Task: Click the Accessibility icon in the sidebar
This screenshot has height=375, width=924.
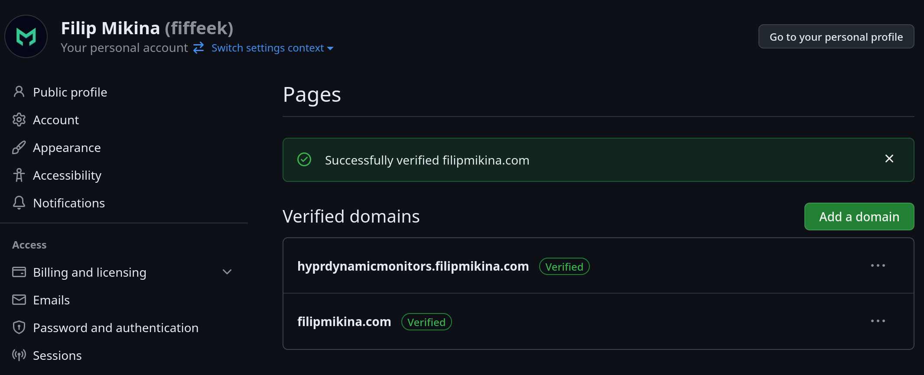Action: click(x=19, y=175)
